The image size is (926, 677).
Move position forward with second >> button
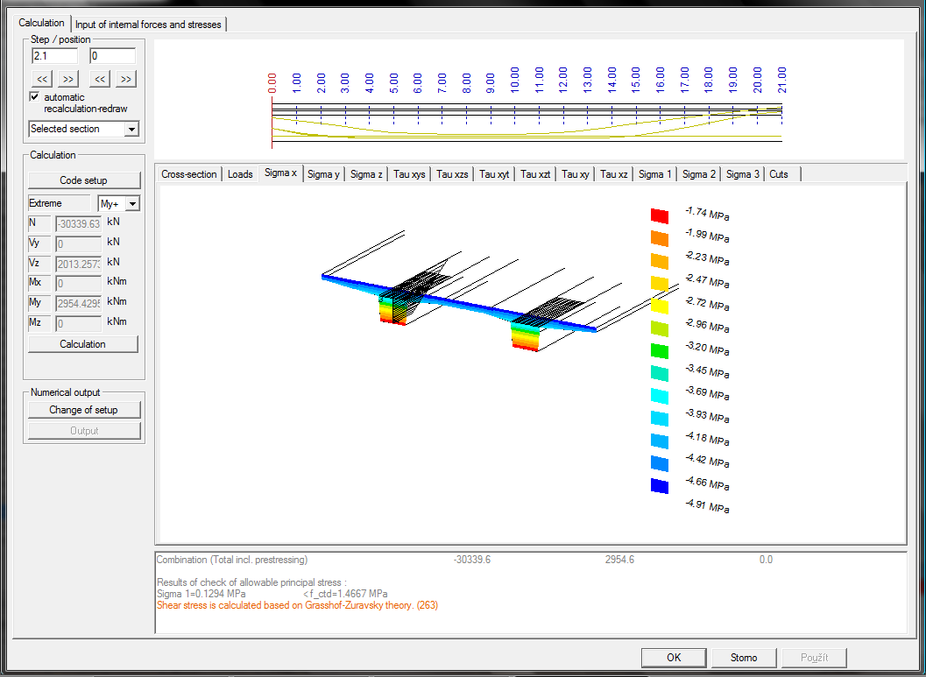click(126, 79)
